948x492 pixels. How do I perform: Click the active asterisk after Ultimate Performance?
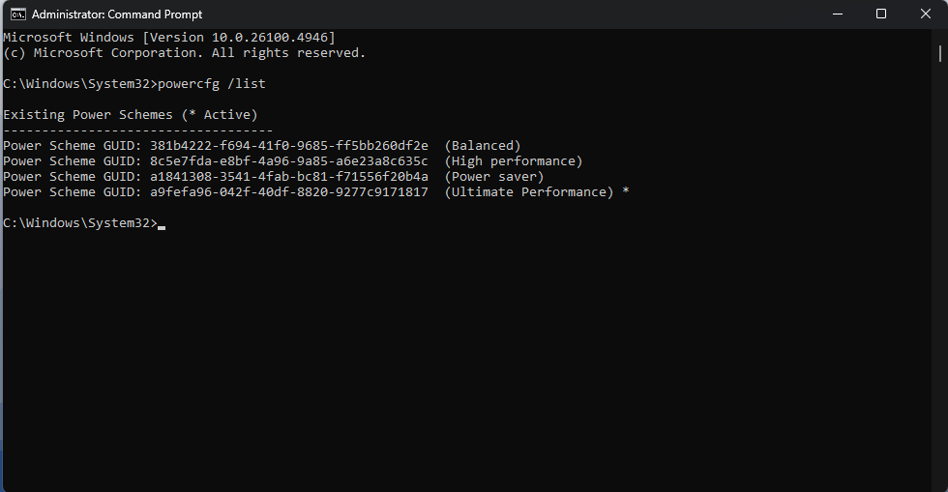tap(626, 191)
